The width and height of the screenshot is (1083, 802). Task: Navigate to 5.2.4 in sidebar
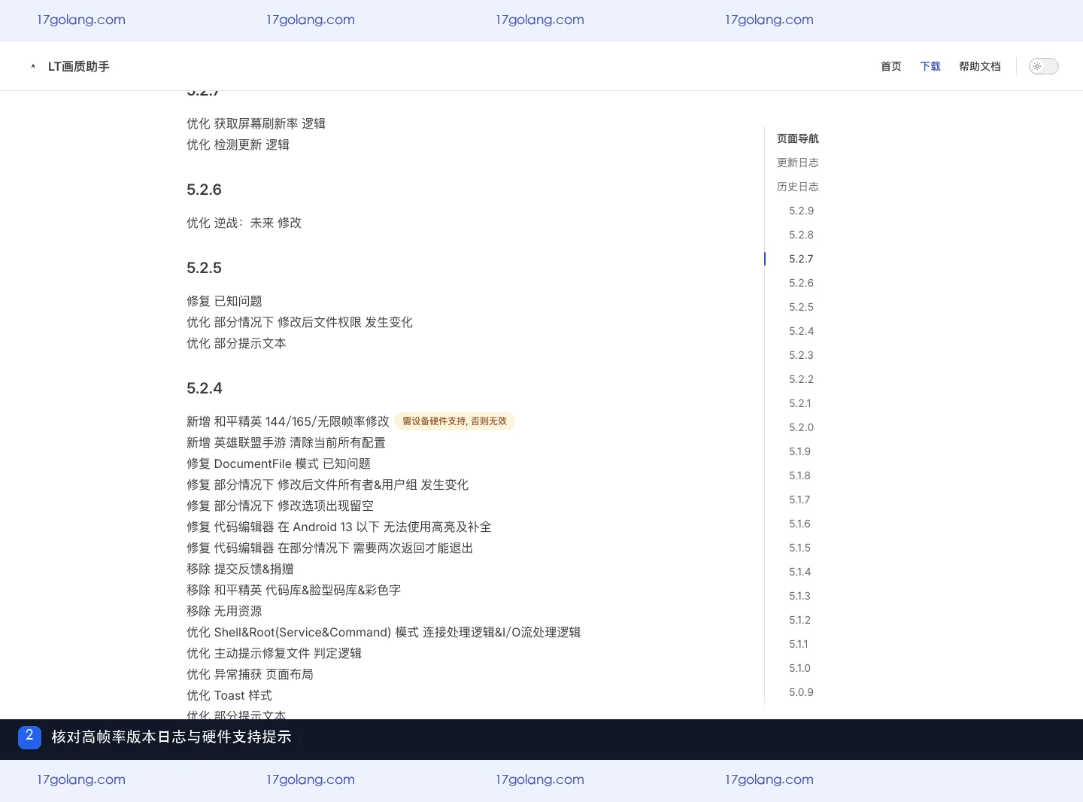click(801, 331)
